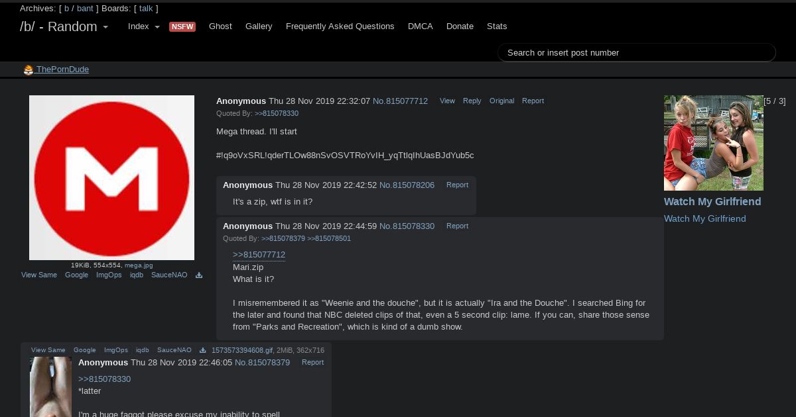Open ImgOps for the mega.jpg image
The image size is (796, 417).
click(x=109, y=275)
